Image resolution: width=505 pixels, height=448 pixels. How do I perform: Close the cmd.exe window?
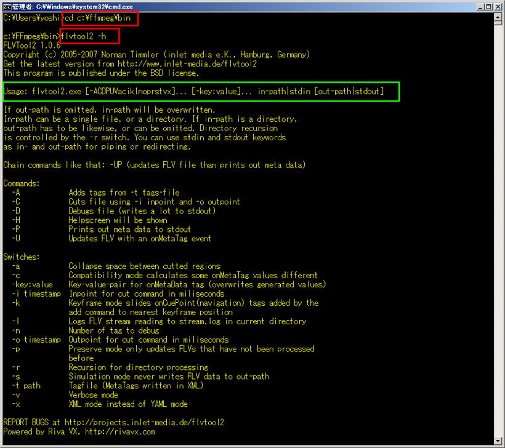click(x=497, y=7)
